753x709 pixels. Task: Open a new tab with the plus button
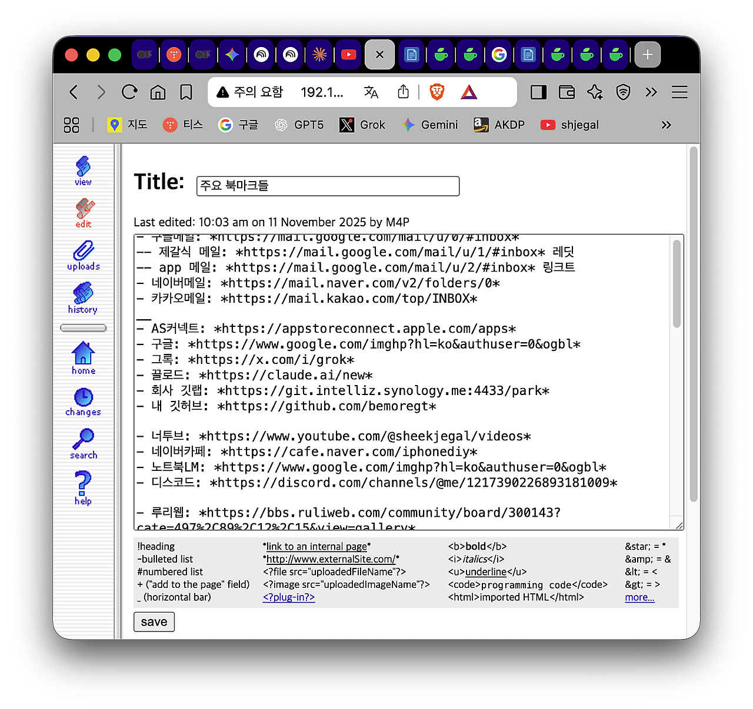[647, 55]
